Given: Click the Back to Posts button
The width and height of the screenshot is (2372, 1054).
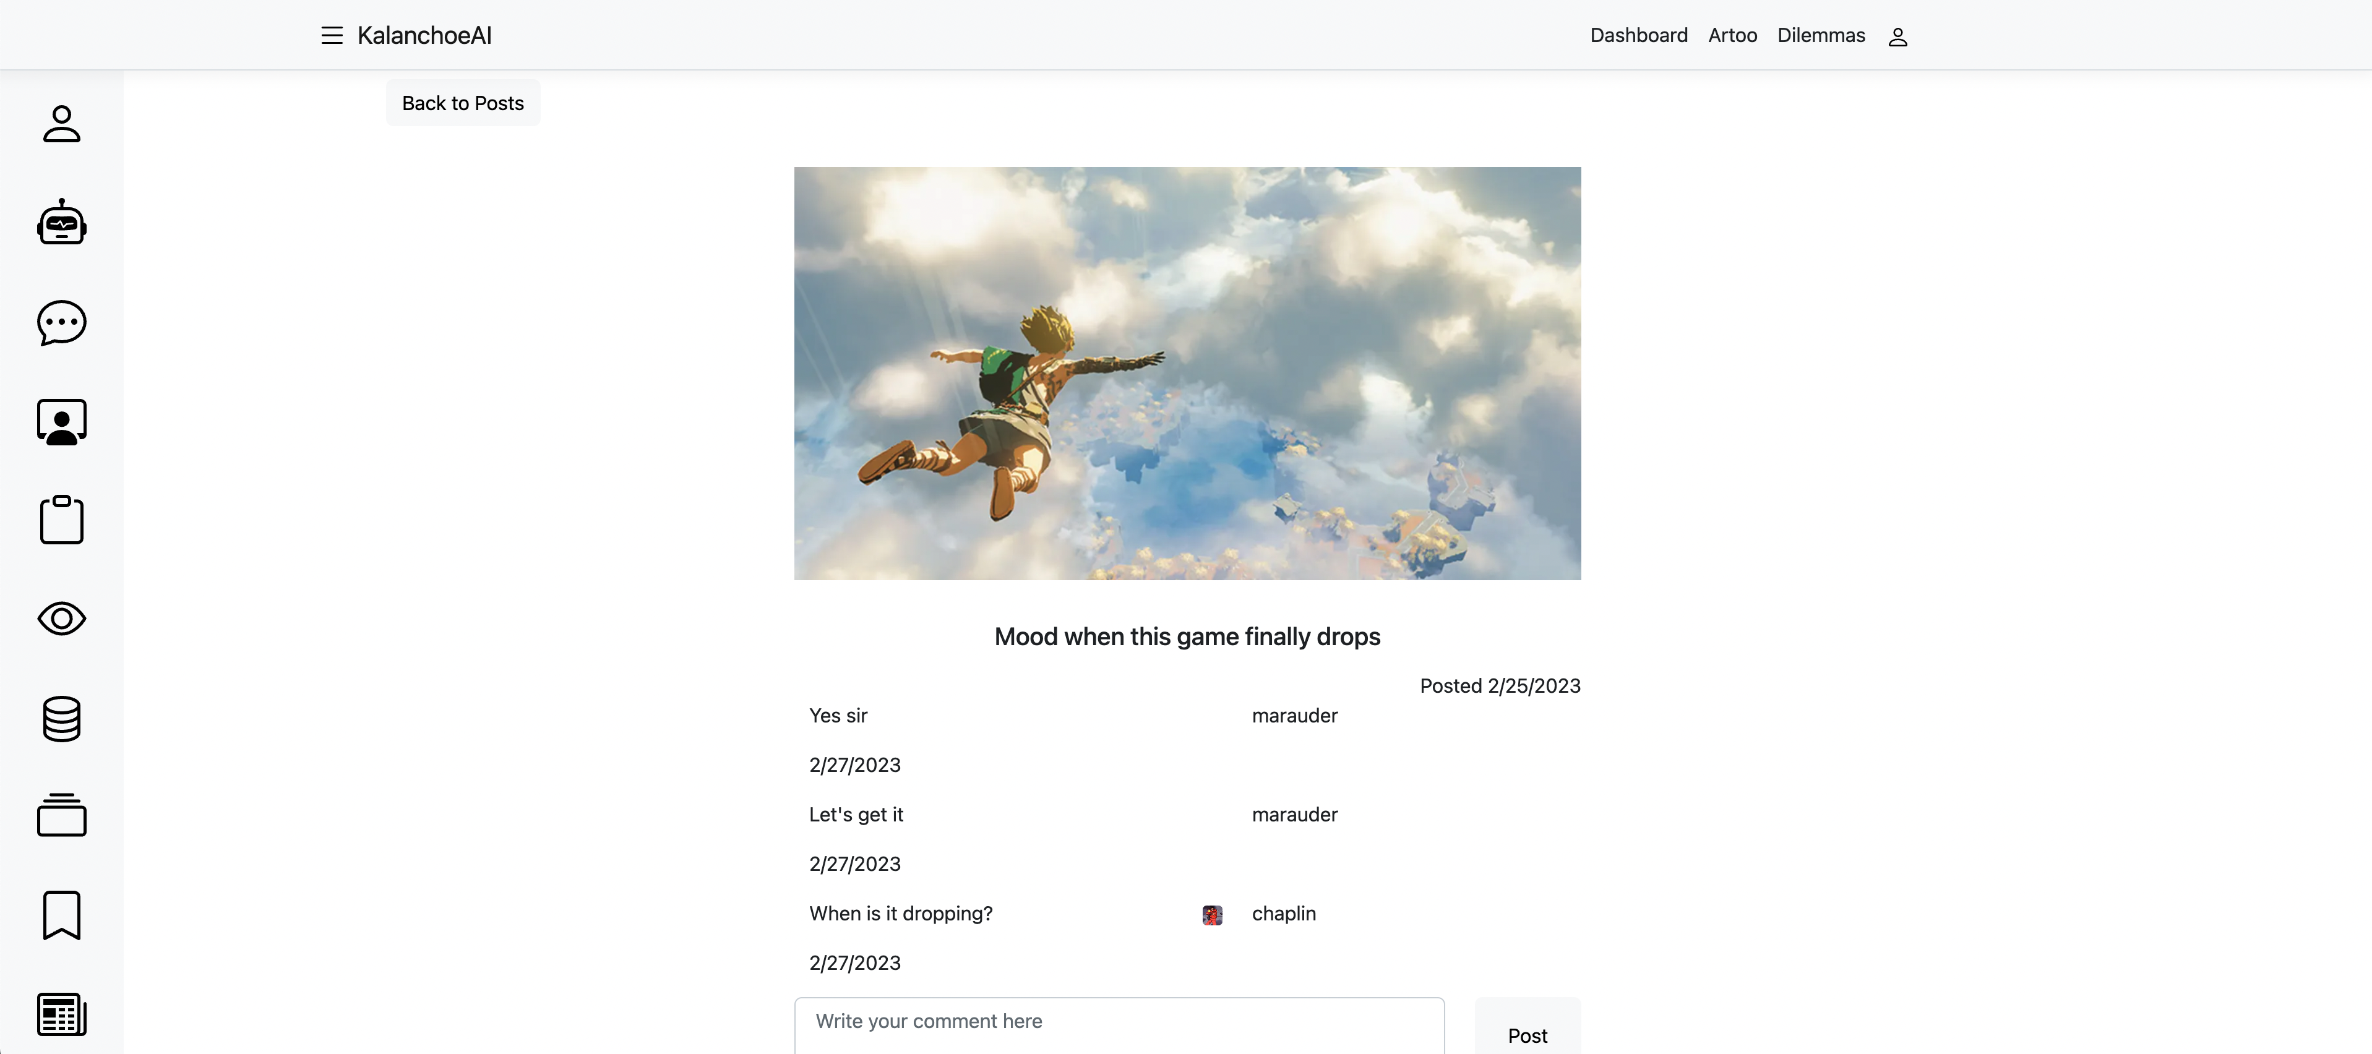Looking at the screenshot, I should pyautogui.click(x=462, y=103).
